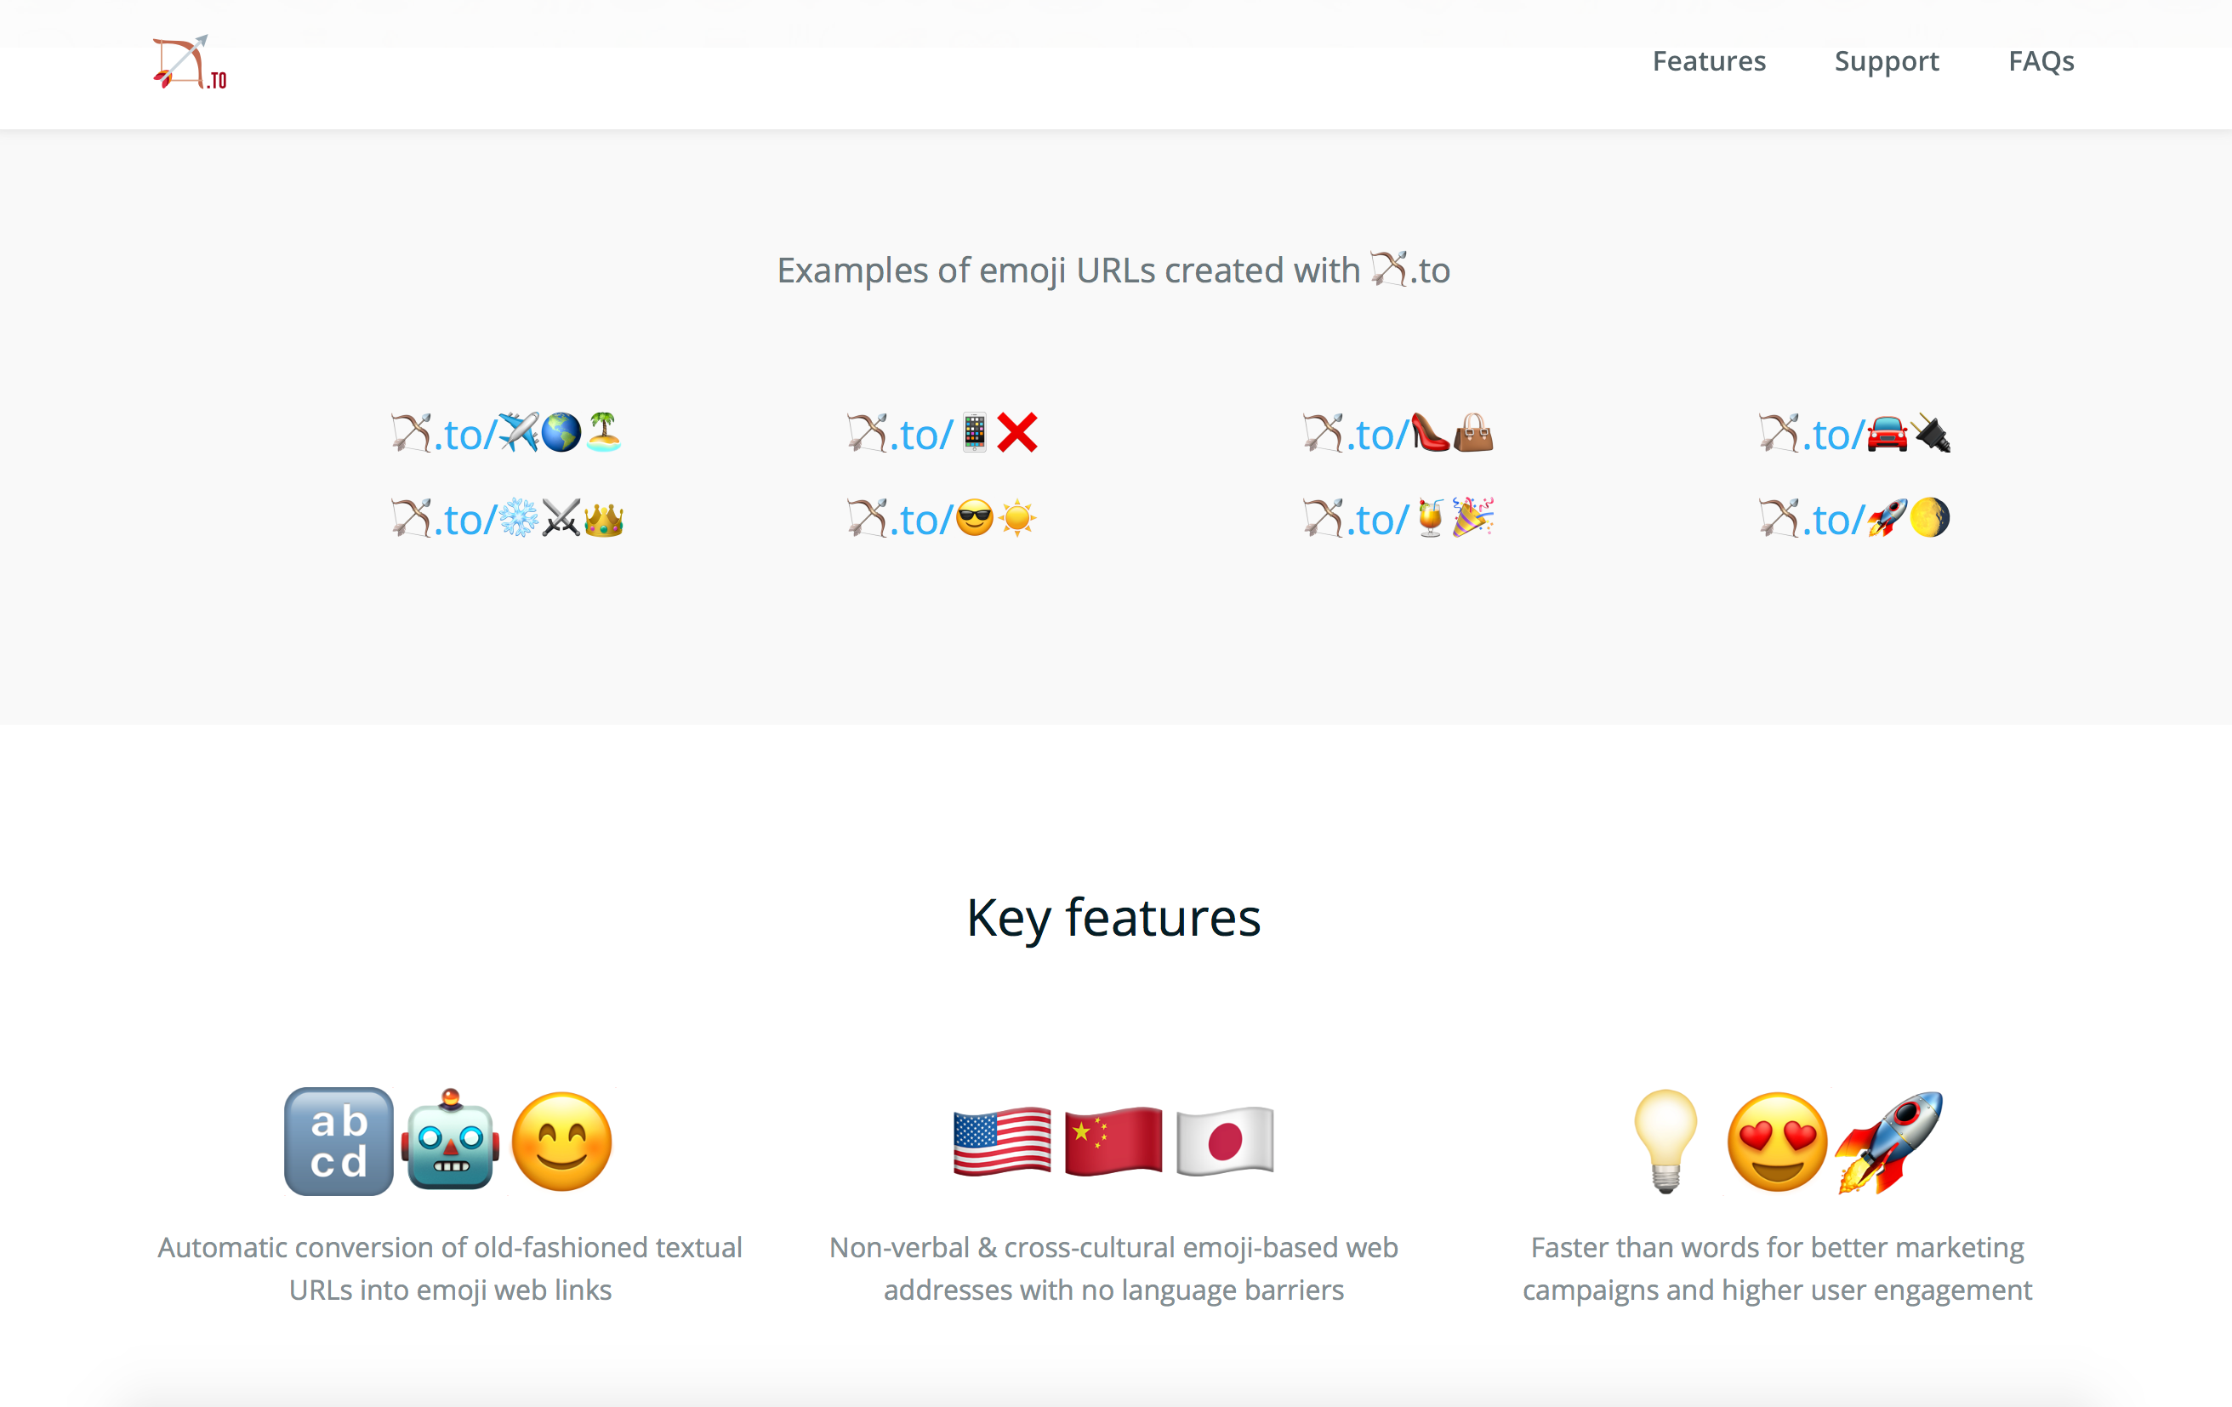Viewport: 2232px width, 1407px height.
Task: Open the cocktail and party popper emoji URL
Action: click(x=1397, y=517)
